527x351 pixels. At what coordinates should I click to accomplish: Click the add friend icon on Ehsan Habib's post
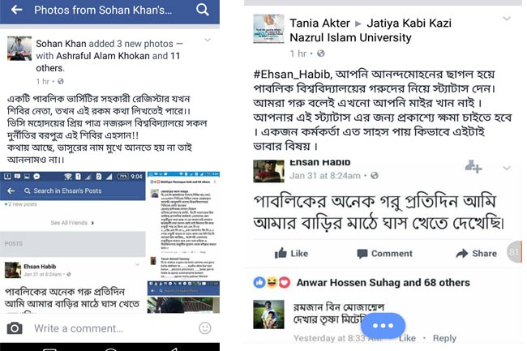(x=473, y=166)
